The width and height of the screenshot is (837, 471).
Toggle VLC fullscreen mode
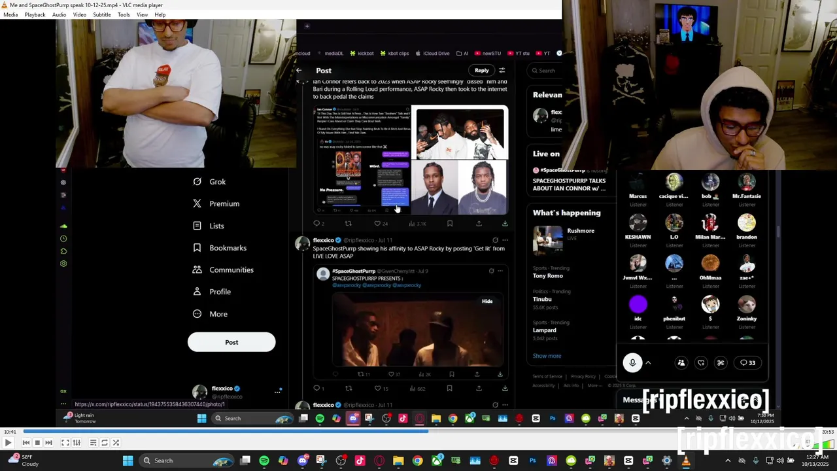point(65,443)
